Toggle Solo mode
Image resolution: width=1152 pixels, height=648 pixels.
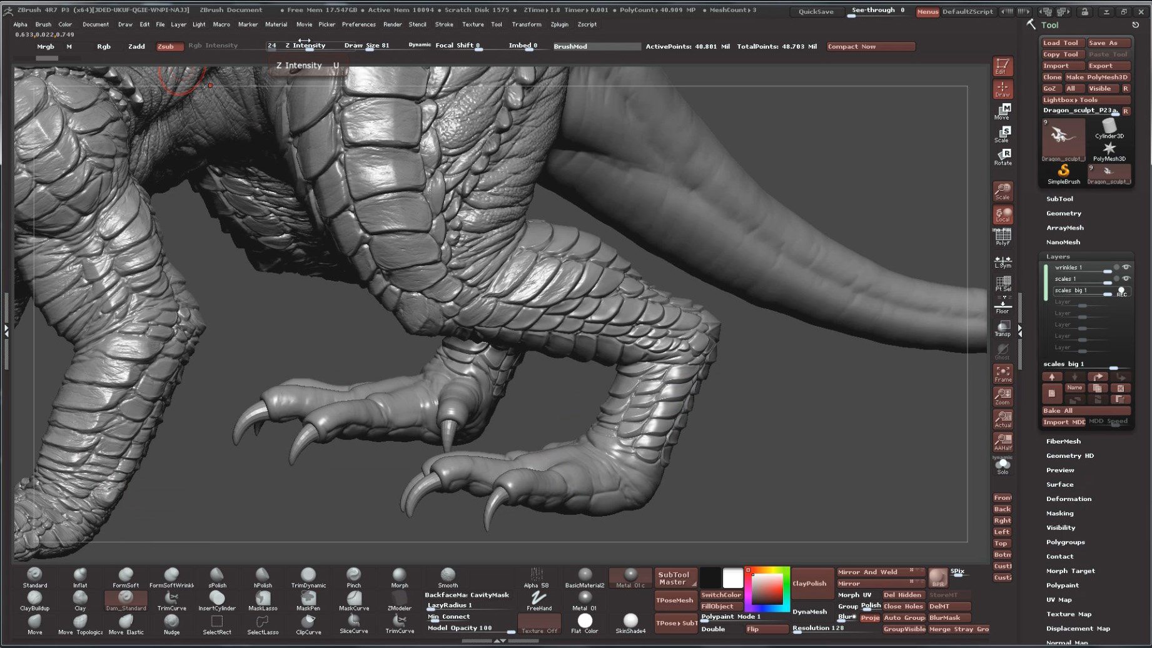[x=1003, y=467]
